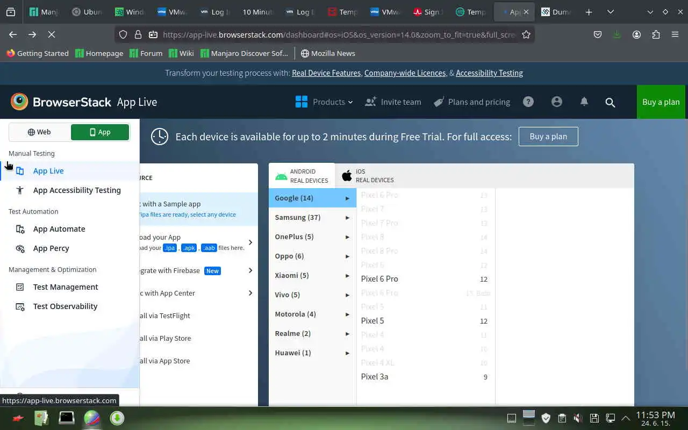
Task: Stop page loading with X button
Action: tap(52, 34)
